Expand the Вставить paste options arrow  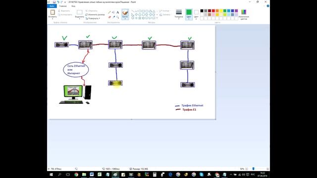(x=53, y=19)
